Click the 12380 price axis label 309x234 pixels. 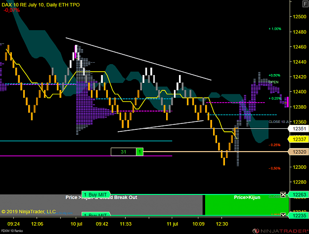tap(300, 107)
